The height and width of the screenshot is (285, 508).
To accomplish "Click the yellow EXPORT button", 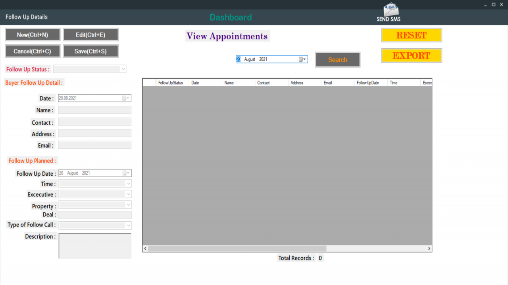I will pos(412,56).
